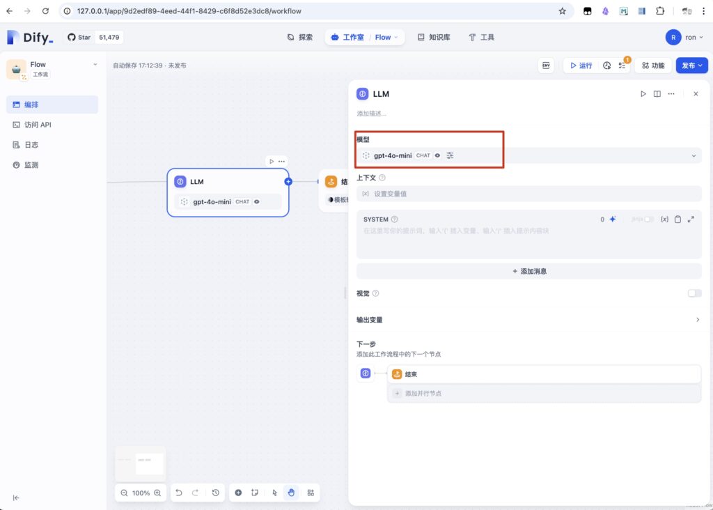This screenshot has height=510, width=713.
Task: Expand the 输出变量 section
Action: (x=697, y=320)
